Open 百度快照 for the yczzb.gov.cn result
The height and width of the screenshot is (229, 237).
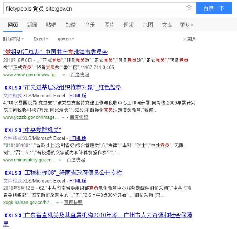click(79, 117)
